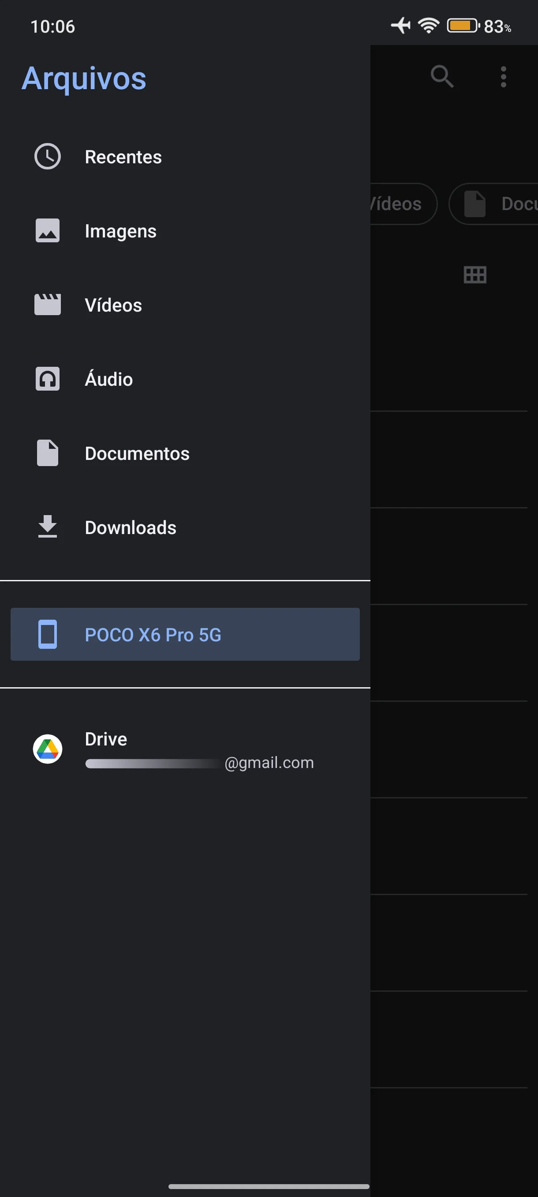
Task: Open the Drive account entry
Action: pos(185,749)
